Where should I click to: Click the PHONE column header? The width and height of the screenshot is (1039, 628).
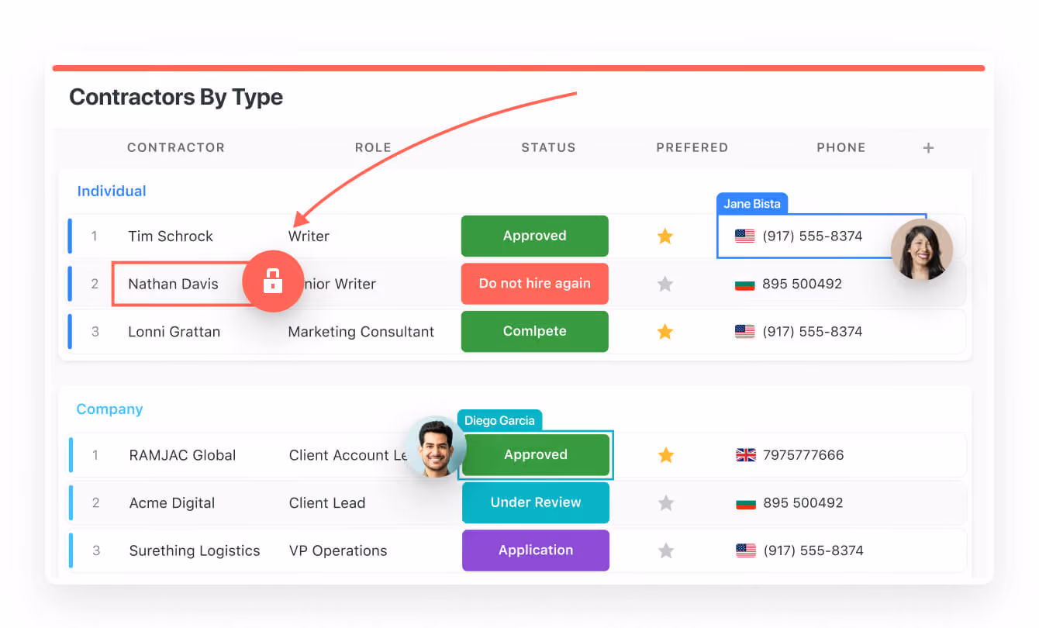[x=841, y=147]
